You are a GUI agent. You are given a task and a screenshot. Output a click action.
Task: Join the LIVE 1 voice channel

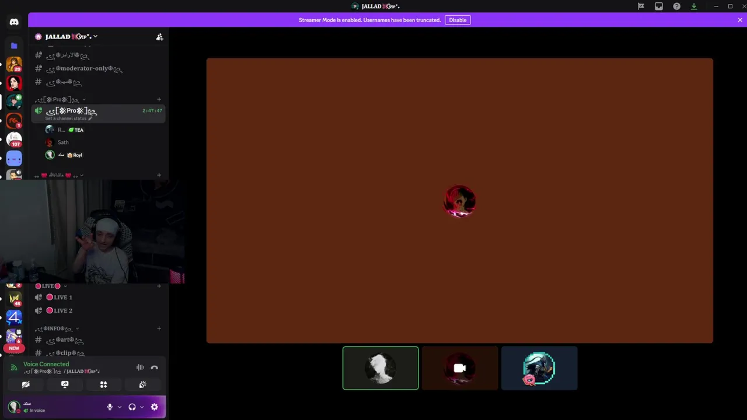coord(98,297)
